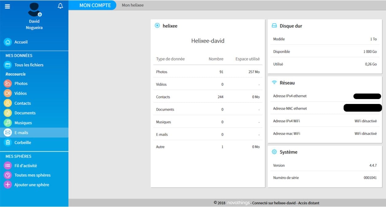The width and height of the screenshot is (386, 207).
Task: Click the helixee card target icon
Action: 157,26
